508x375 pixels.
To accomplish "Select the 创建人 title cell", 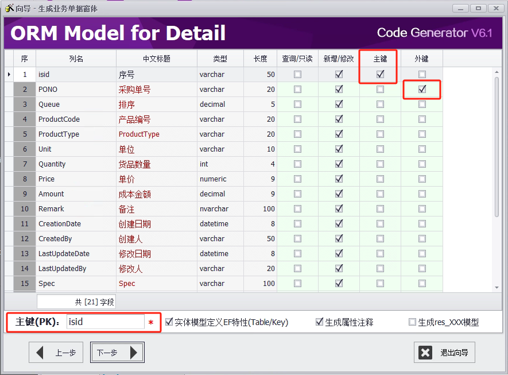I will [x=157, y=238].
